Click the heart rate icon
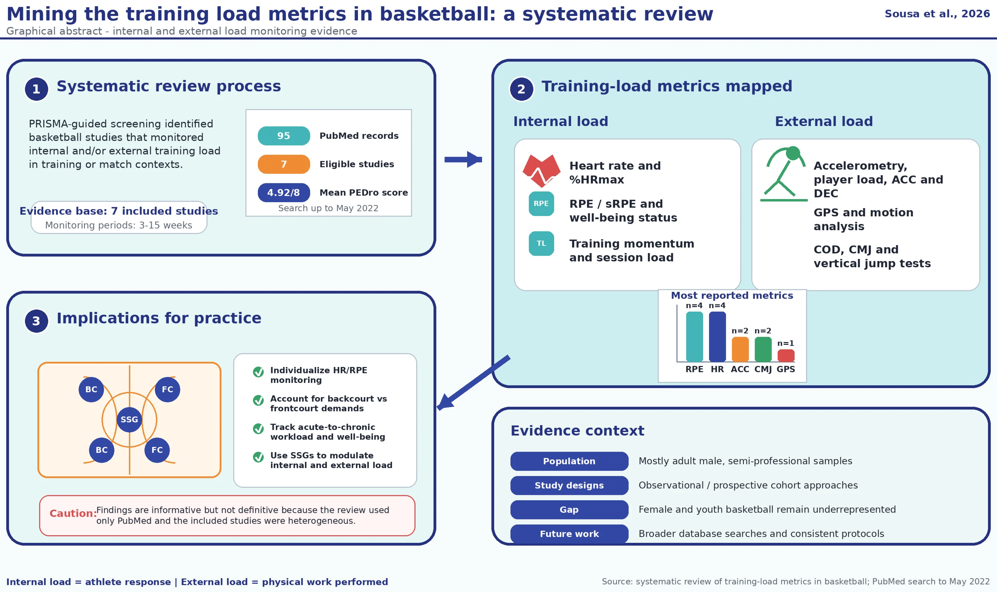 (x=541, y=171)
